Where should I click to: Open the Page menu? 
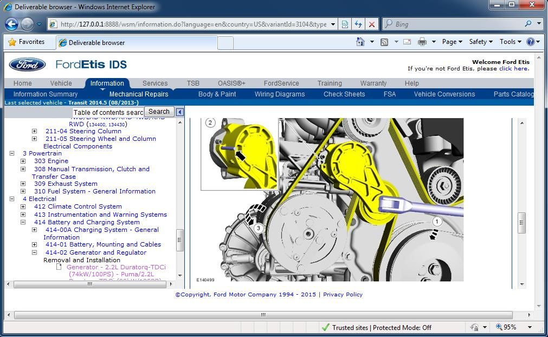click(452, 42)
